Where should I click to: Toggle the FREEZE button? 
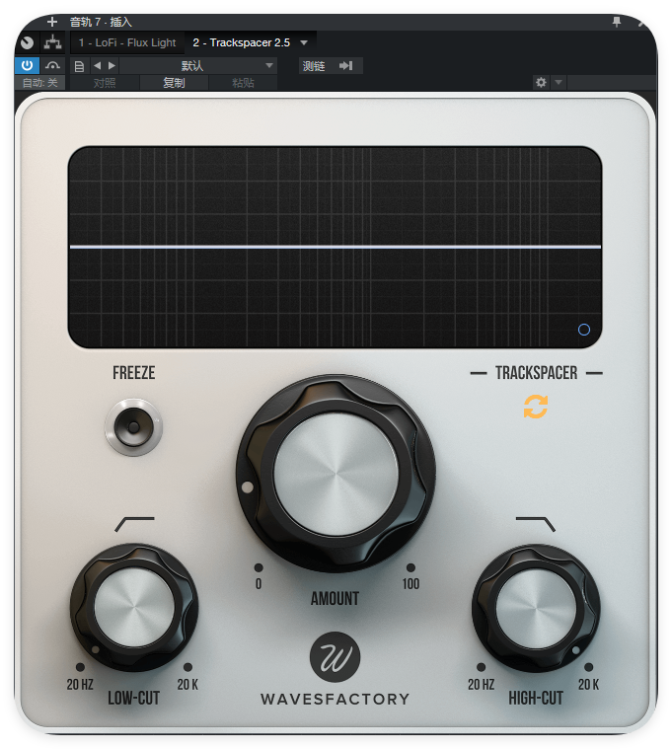pos(134,427)
